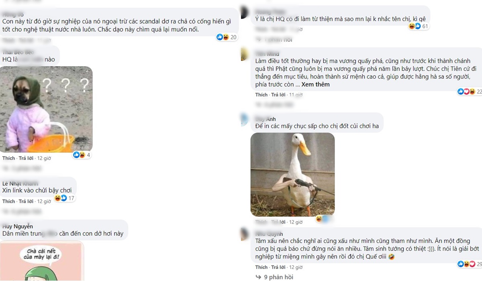Reply to the dog meme comment

[26, 158]
